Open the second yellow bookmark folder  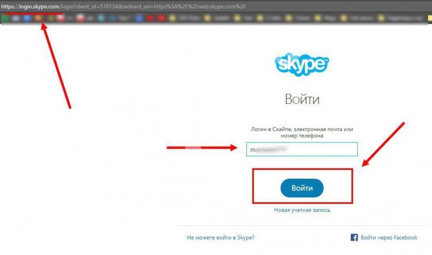point(208,18)
